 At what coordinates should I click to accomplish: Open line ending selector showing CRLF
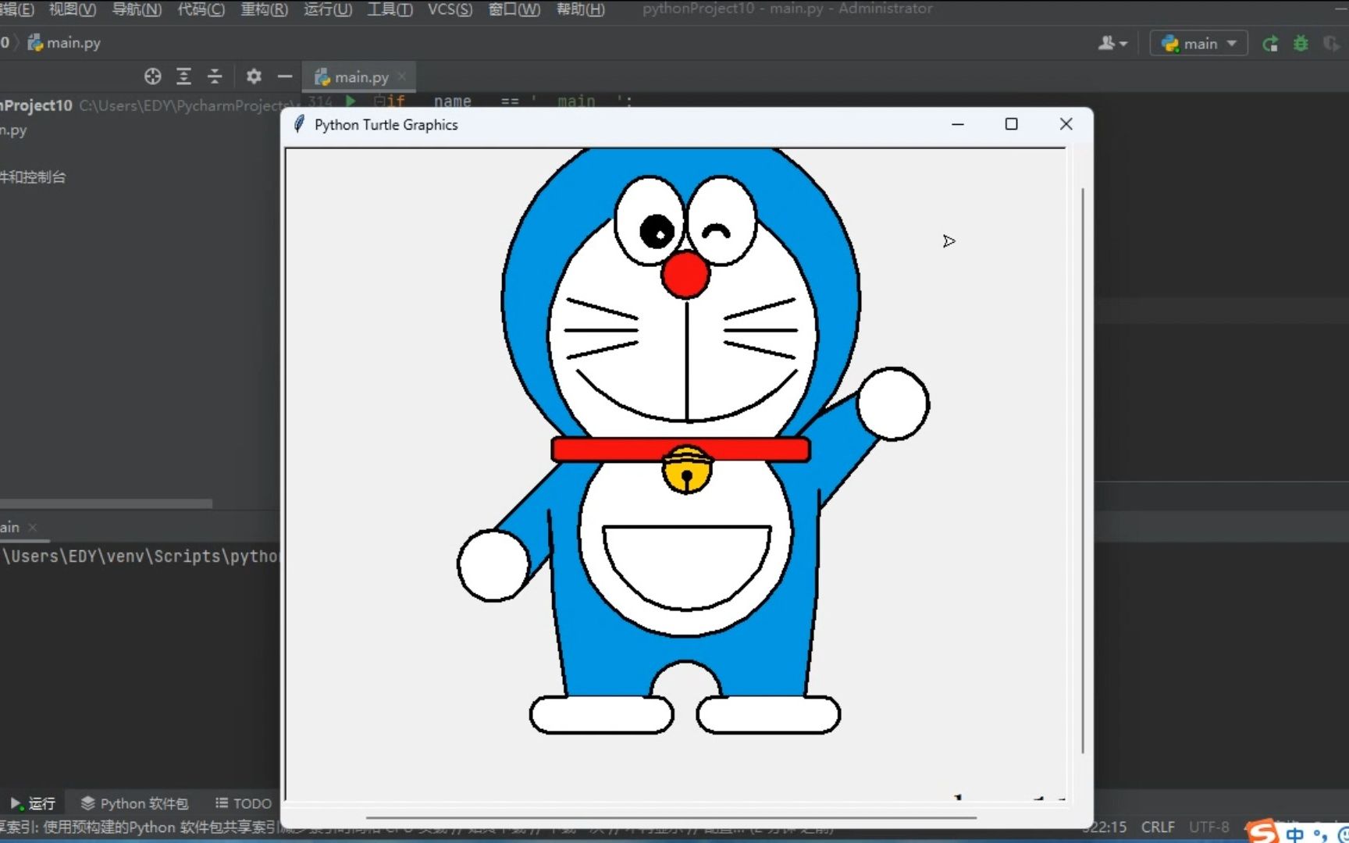click(x=1158, y=827)
